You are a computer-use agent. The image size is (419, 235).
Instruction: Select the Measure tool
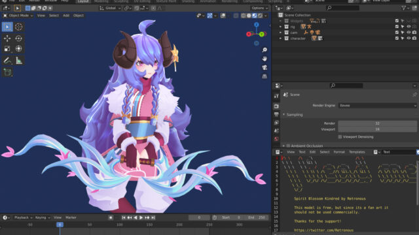(19, 61)
